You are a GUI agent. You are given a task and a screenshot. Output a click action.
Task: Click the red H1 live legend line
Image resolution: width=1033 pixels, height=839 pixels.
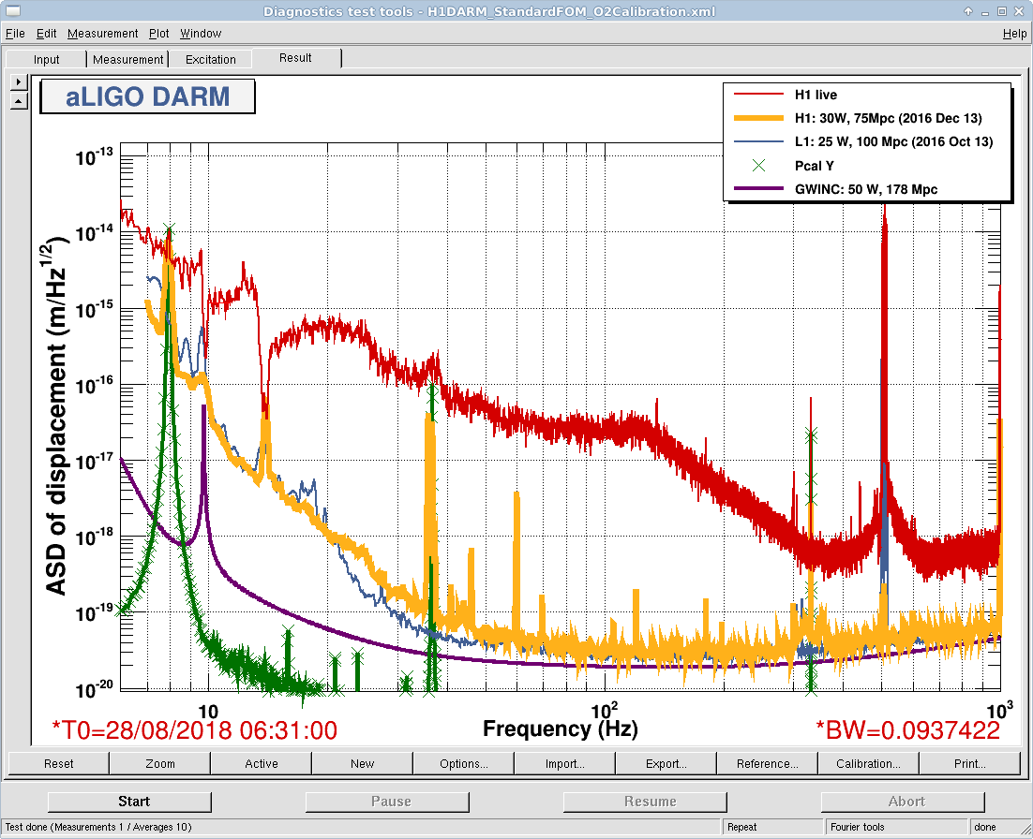click(x=759, y=95)
